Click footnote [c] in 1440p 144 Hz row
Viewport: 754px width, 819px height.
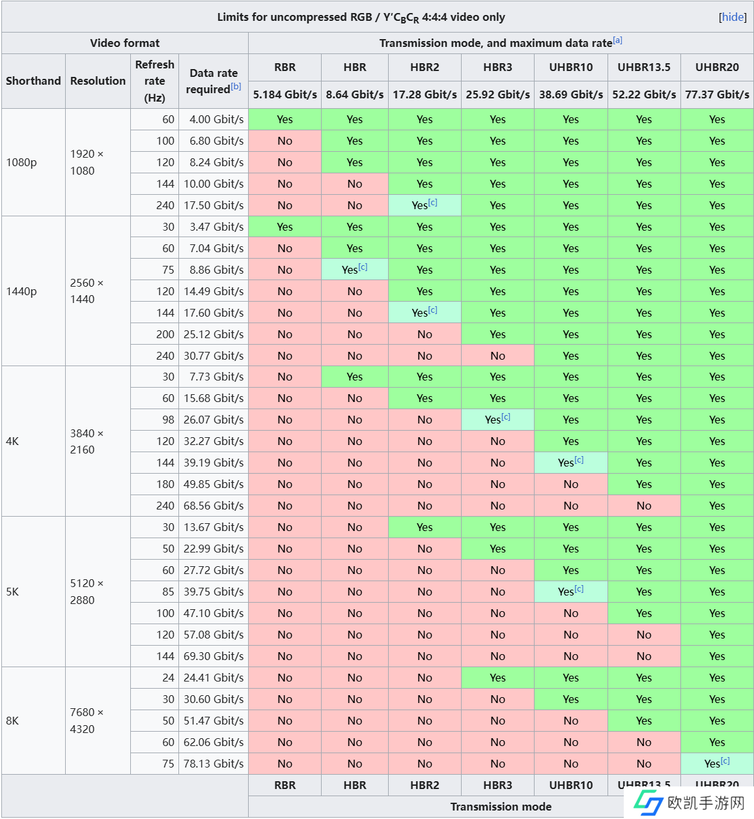(433, 310)
